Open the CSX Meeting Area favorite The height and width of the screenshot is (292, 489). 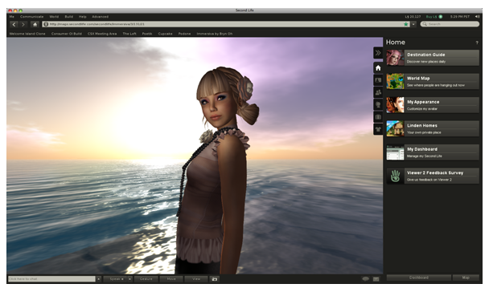click(x=102, y=34)
